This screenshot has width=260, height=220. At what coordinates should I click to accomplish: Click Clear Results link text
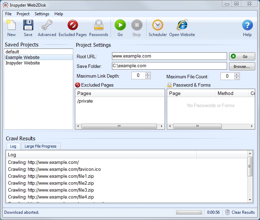[x=243, y=212]
